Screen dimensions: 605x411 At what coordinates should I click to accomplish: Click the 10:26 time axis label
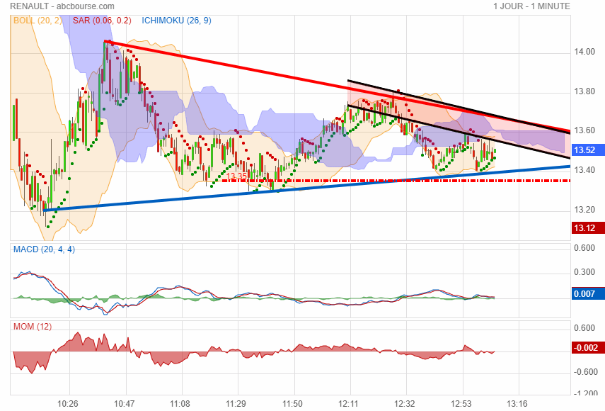[67, 404]
